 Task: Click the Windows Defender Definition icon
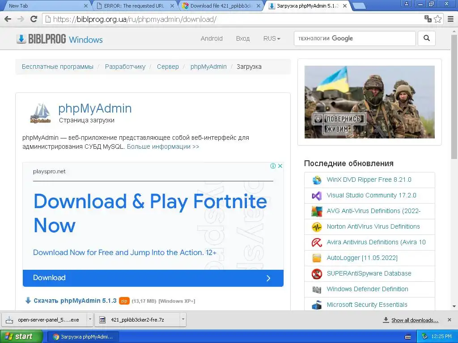(317, 289)
